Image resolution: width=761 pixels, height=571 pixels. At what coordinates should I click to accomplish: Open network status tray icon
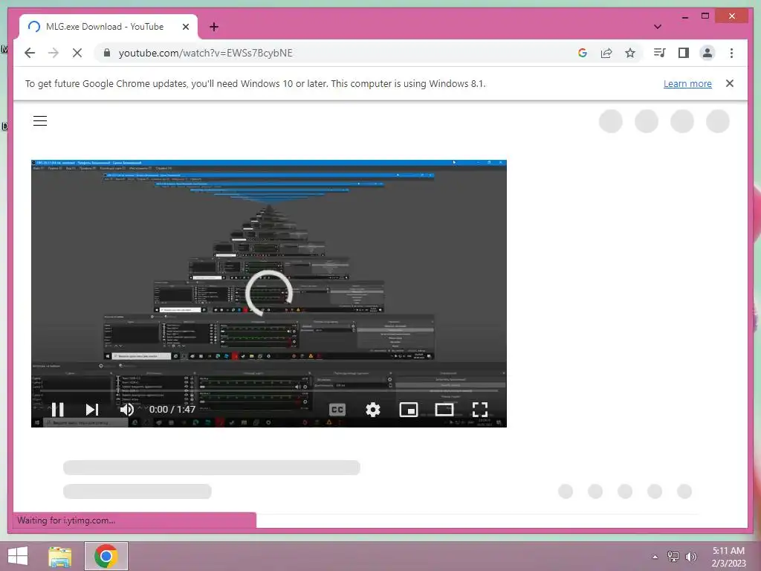(673, 556)
